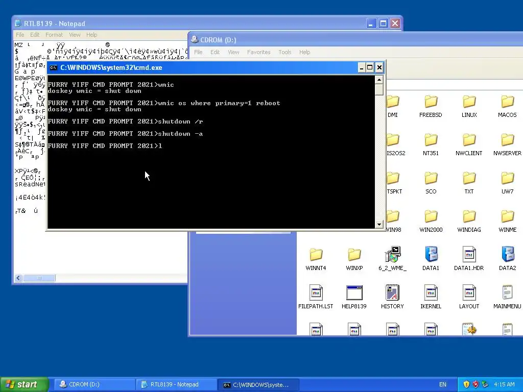Screen dimensions: 523x392
Task: Open Help menu in Notepad
Action: 92,35
